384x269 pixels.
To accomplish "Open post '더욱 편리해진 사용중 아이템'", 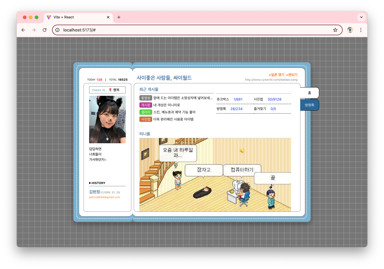I will point(174,119).
